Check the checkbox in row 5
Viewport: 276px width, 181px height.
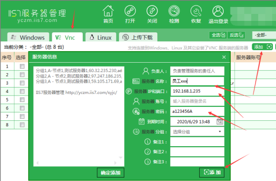(x=22, y=99)
